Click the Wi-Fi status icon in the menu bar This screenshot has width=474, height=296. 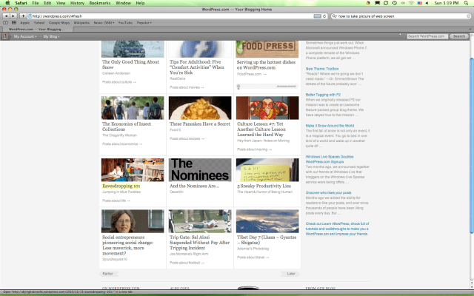point(410,3)
